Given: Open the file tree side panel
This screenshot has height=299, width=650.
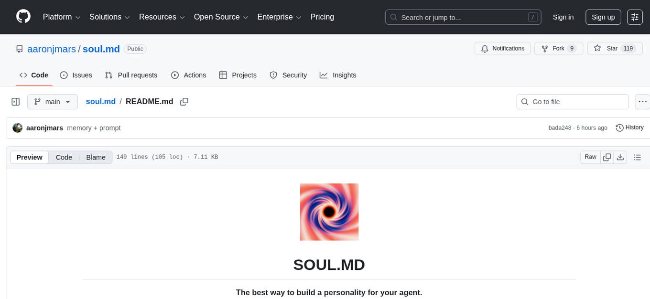Looking at the screenshot, I should pyautogui.click(x=15, y=101).
